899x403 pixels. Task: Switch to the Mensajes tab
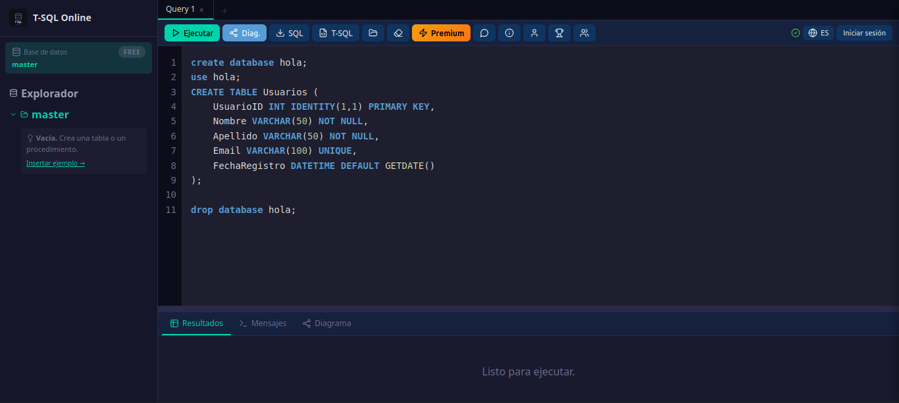point(263,323)
